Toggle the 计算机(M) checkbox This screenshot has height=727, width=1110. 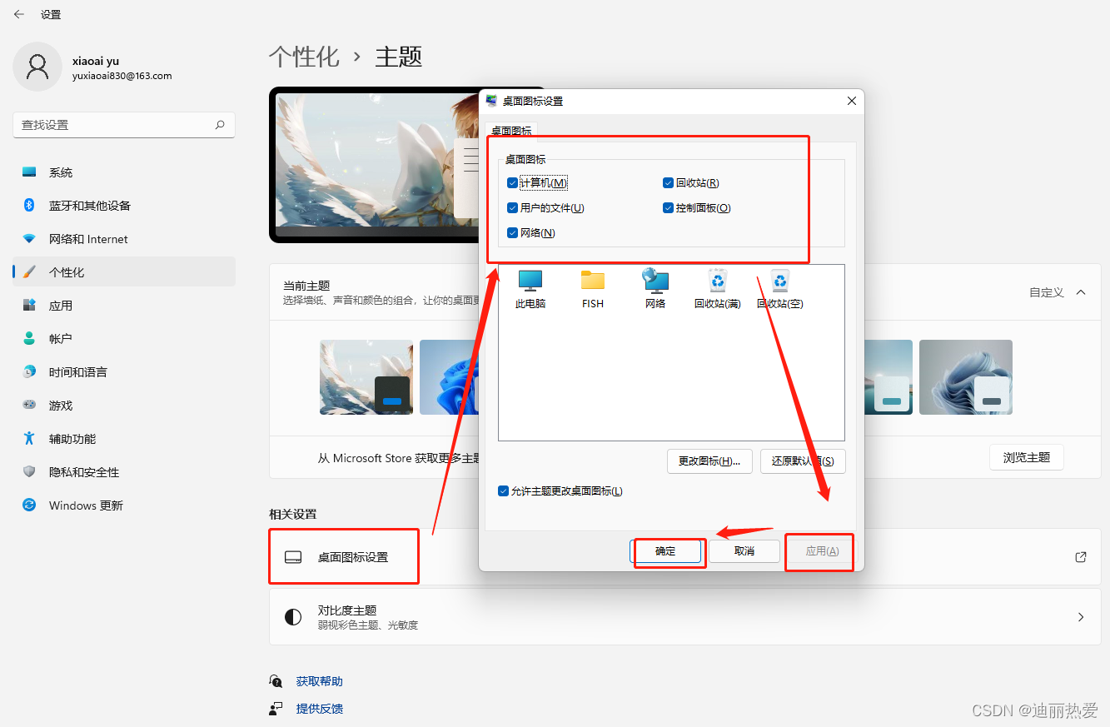512,182
